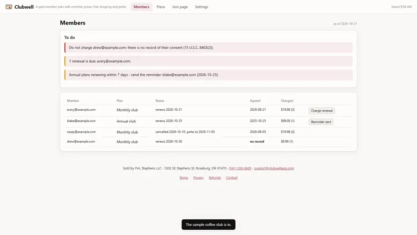This screenshot has height=235, width=417.
Task: Click the Clubwell brand name
Action: [24, 7]
